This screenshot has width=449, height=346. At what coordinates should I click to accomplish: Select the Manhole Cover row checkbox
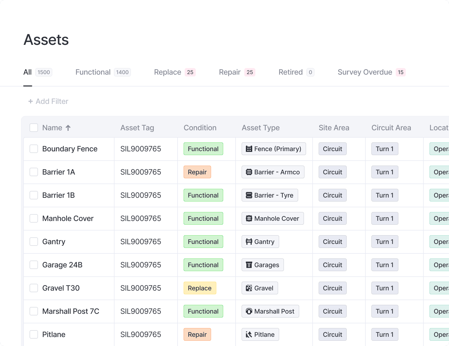34,218
